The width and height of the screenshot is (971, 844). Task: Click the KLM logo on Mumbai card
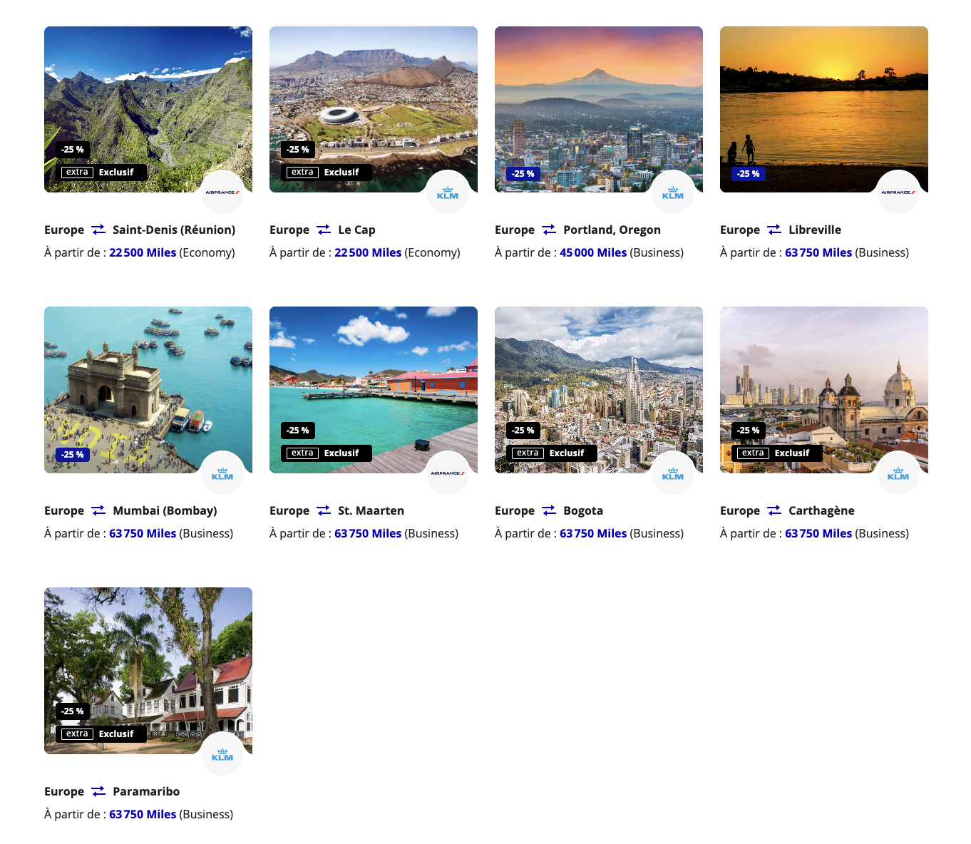pyautogui.click(x=222, y=473)
